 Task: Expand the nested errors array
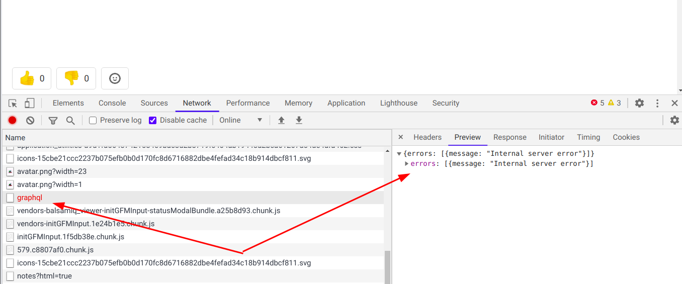pyautogui.click(x=407, y=164)
